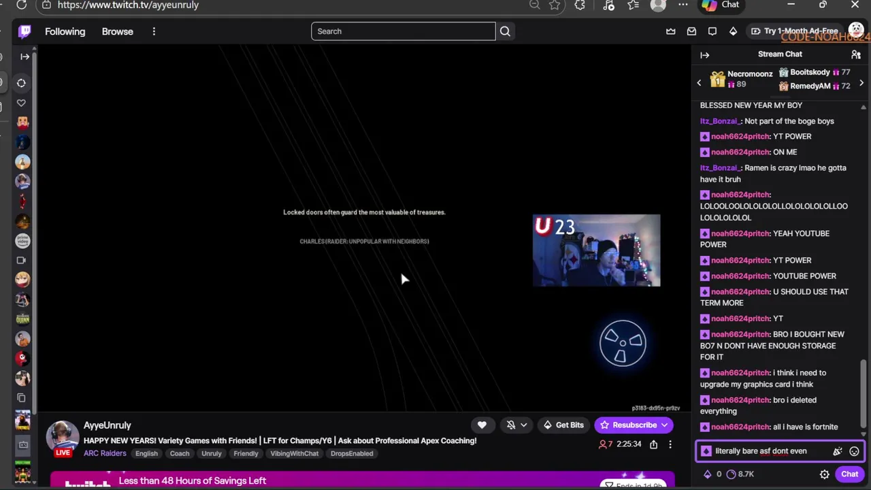Open the browser profile avatar
This screenshot has width=871, height=490.
(x=658, y=5)
